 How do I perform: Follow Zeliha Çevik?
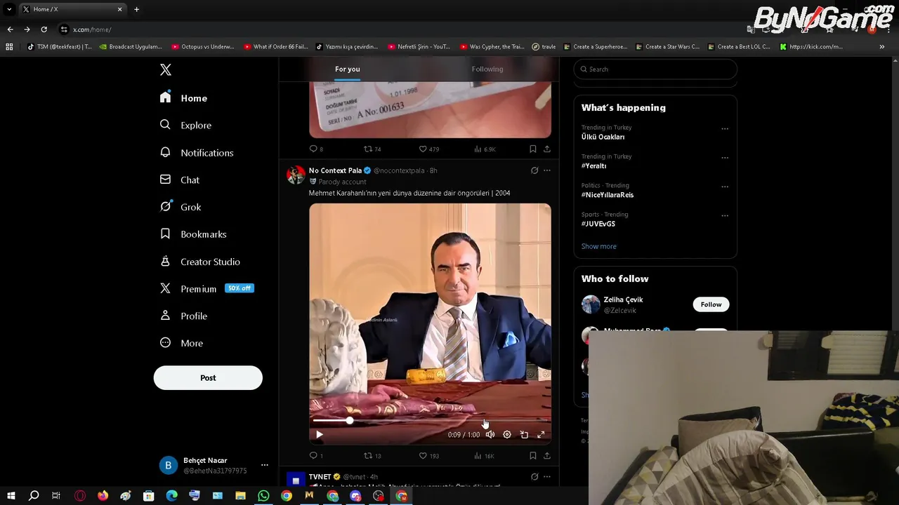click(x=711, y=304)
